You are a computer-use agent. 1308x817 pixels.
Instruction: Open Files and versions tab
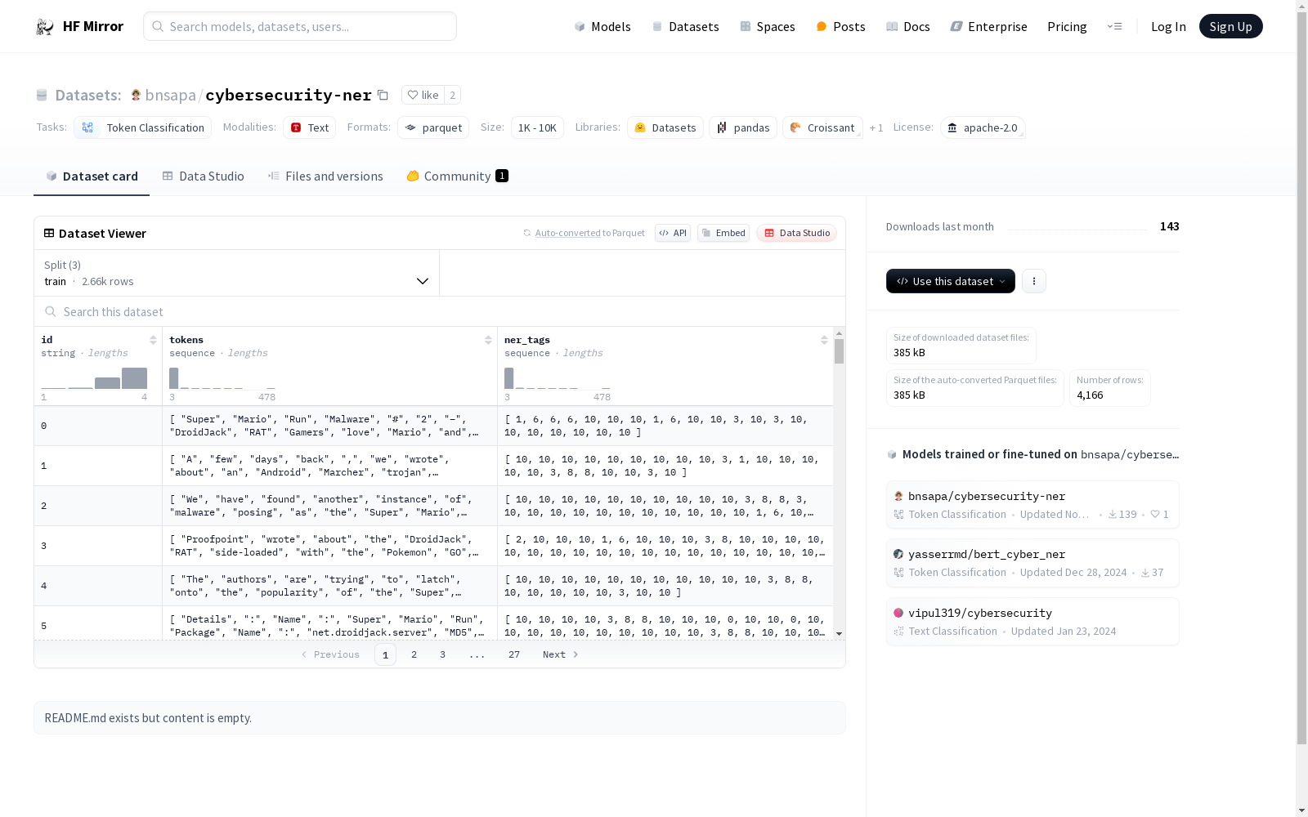(x=325, y=176)
